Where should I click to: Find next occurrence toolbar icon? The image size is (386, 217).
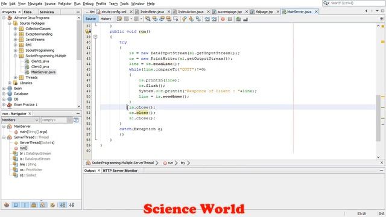tap(162, 19)
